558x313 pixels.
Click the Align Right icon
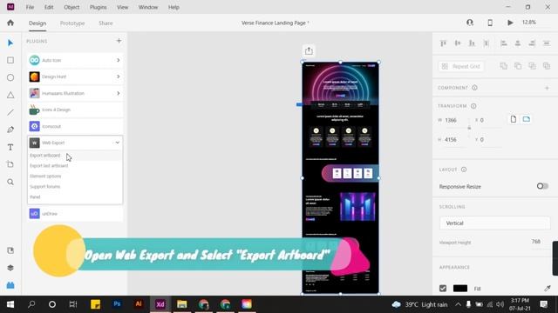click(532, 43)
